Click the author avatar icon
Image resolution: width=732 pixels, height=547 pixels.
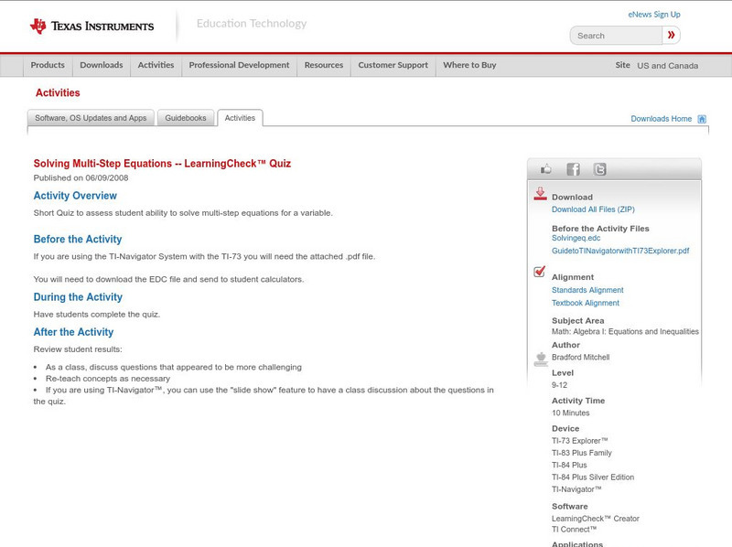click(540, 357)
